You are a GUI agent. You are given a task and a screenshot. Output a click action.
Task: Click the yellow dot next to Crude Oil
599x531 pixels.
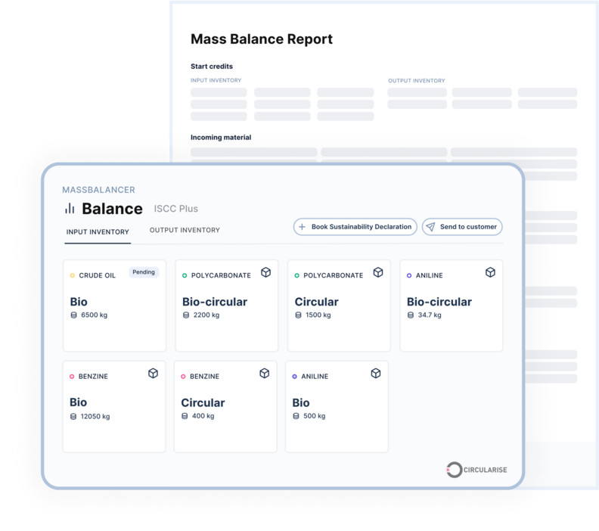pyautogui.click(x=73, y=275)
